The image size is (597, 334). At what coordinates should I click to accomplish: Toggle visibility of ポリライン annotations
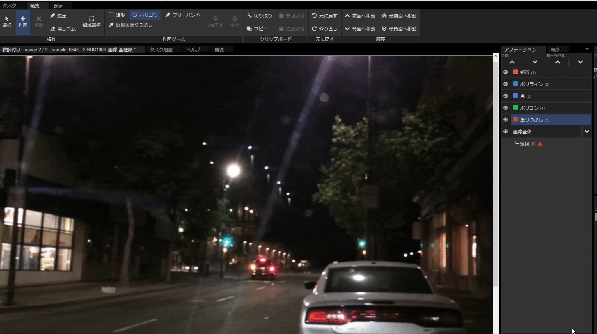click(506, 84)
